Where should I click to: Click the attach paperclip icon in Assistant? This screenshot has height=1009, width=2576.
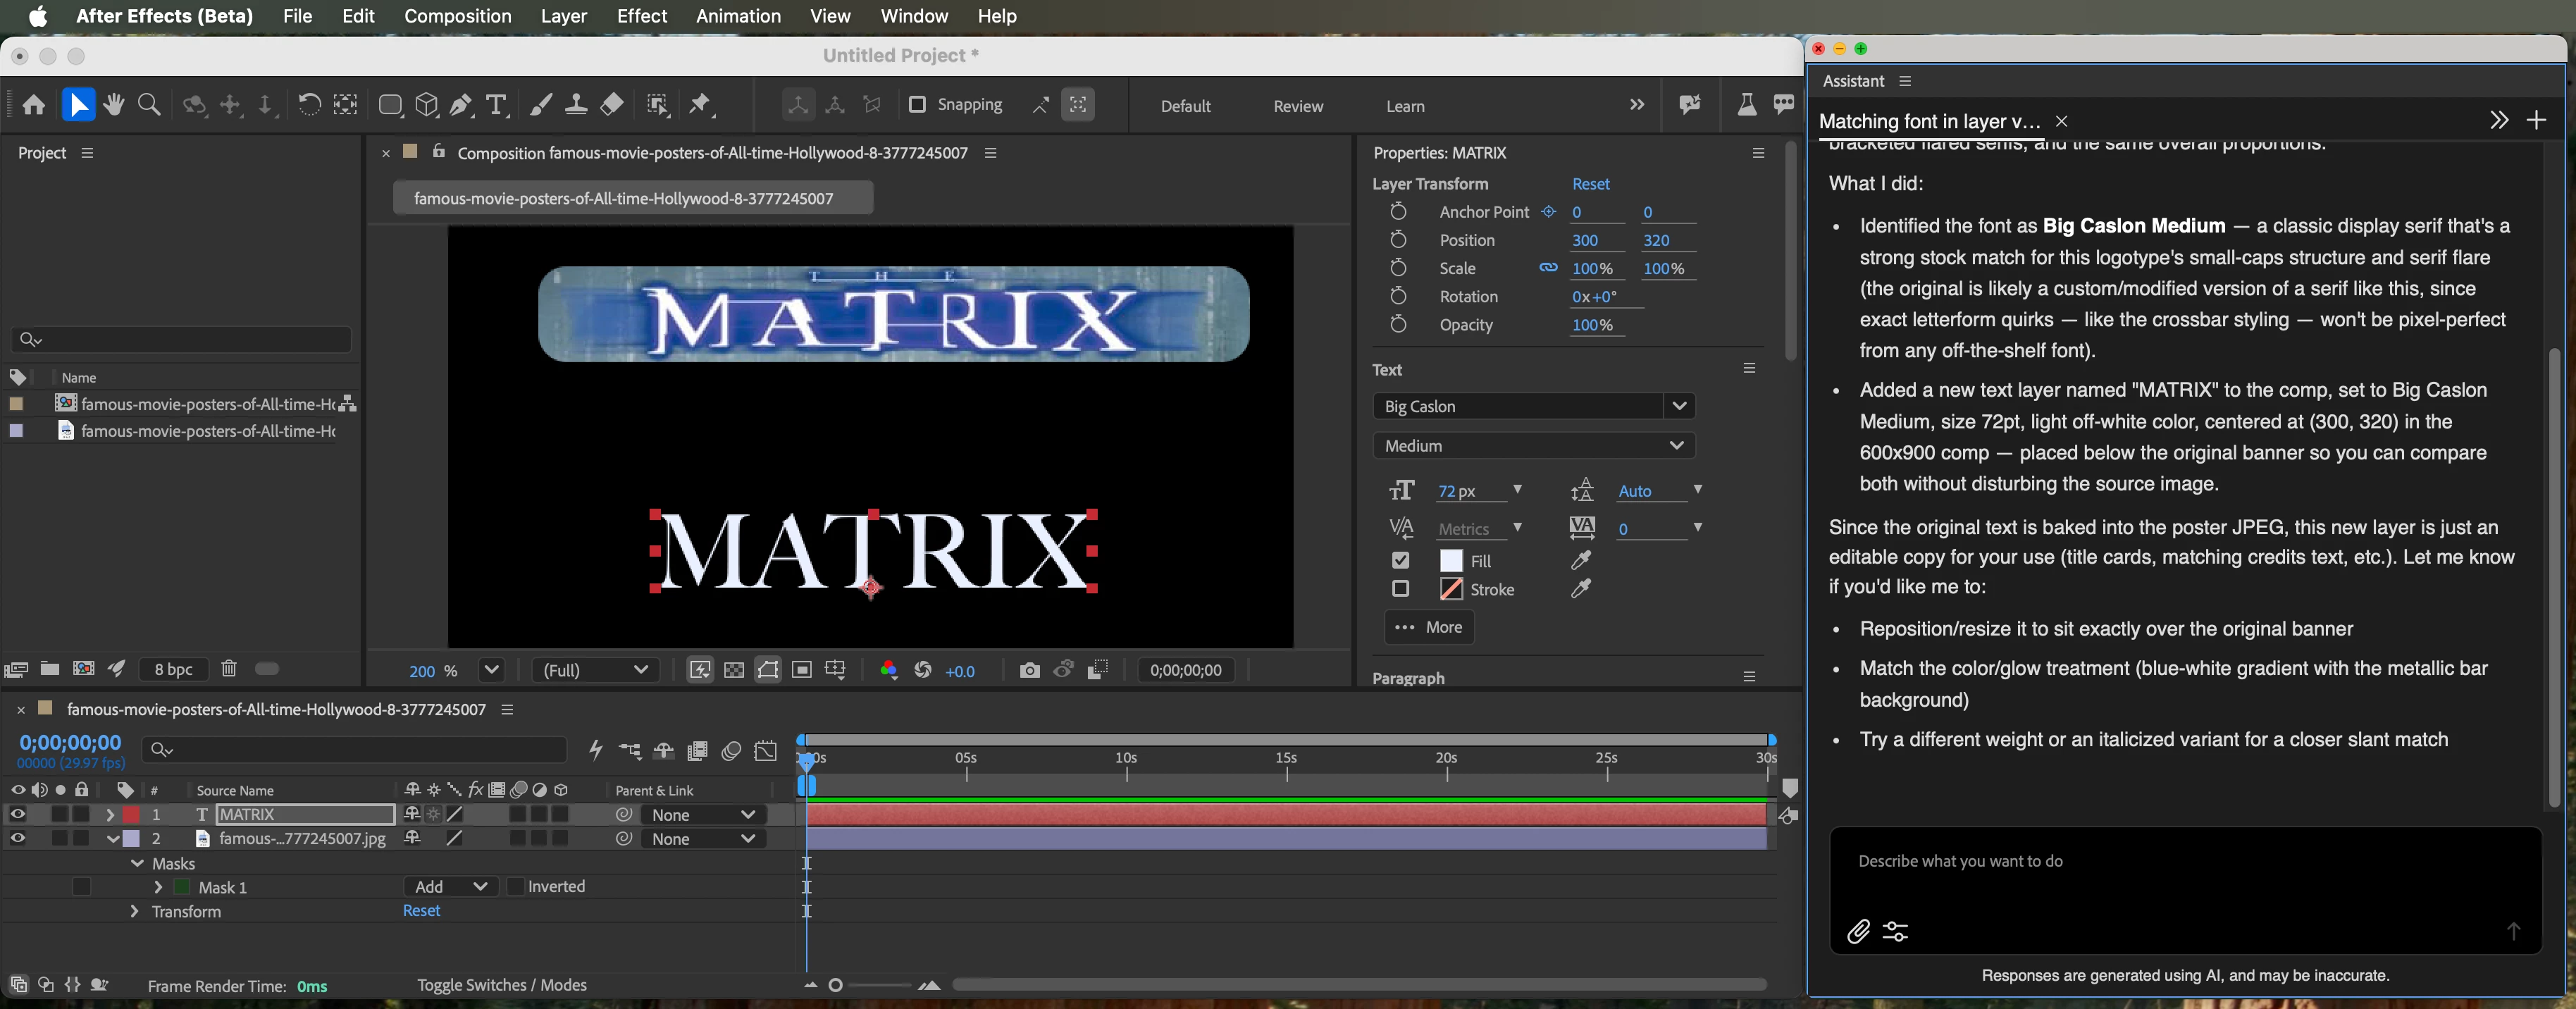coord(1858,932)
